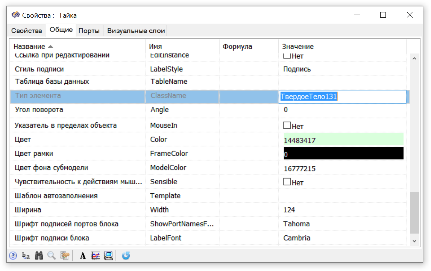Click the ClassName value input field
431x271 pixels.
click(x=343, y=97)
